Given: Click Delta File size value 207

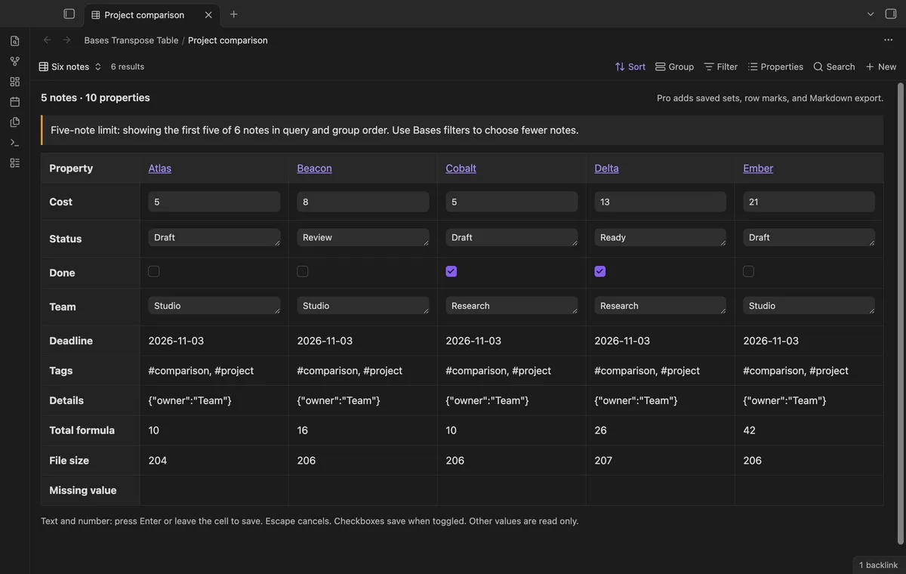Looking at the screenshot, I should (603, 460).
